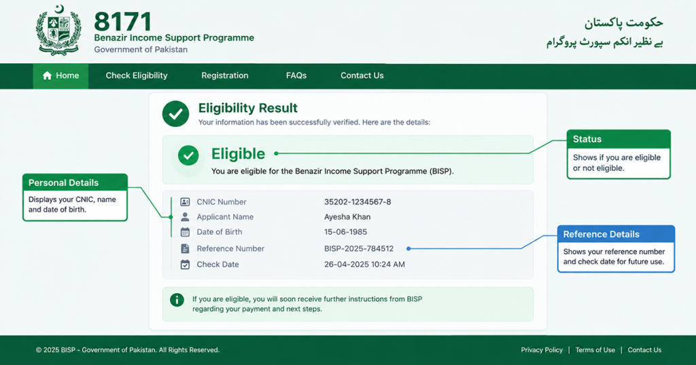
Task: Click the Government of Pakistan subtitle
Action: click(x=141, y=50)
